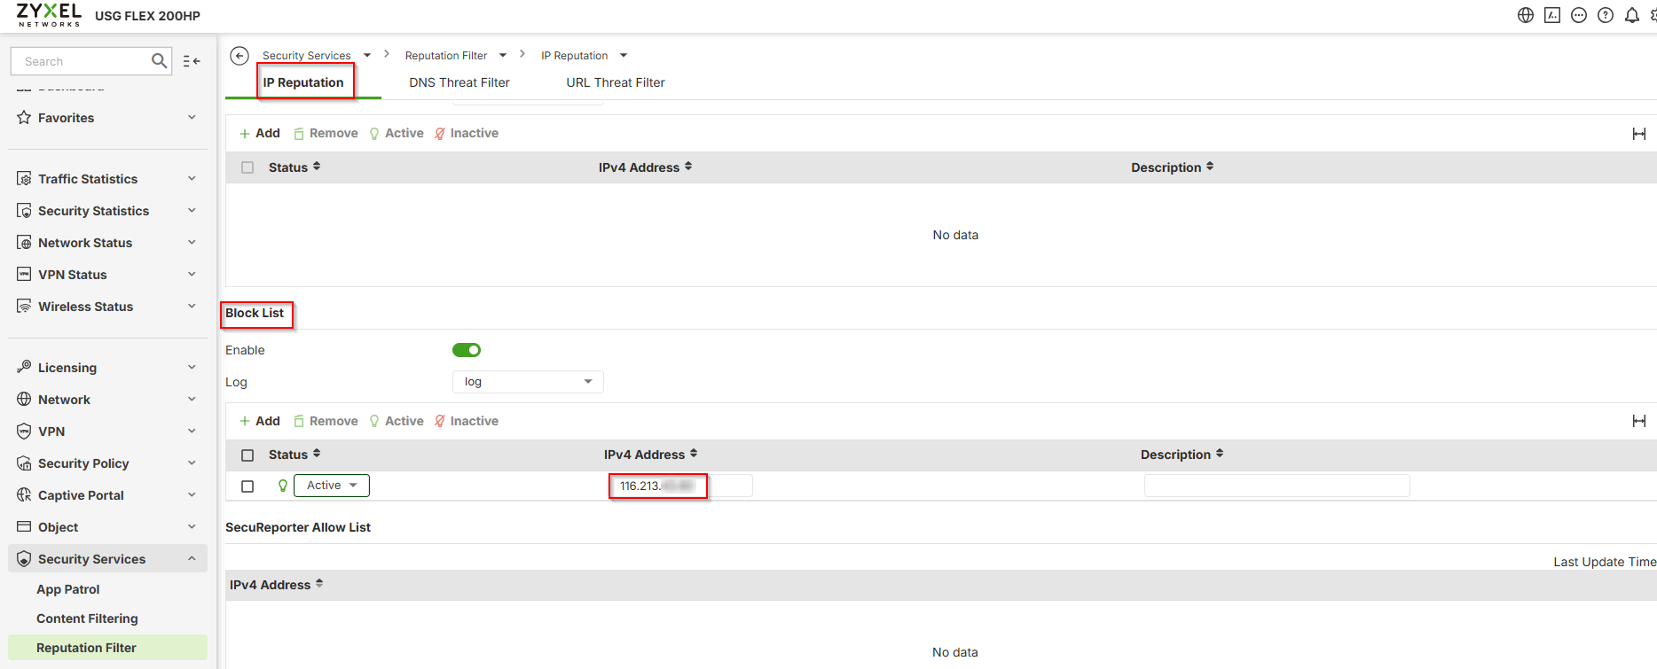
Task: Switch to the URL Threat Filter tab
Action: click(x=616, y=82)
